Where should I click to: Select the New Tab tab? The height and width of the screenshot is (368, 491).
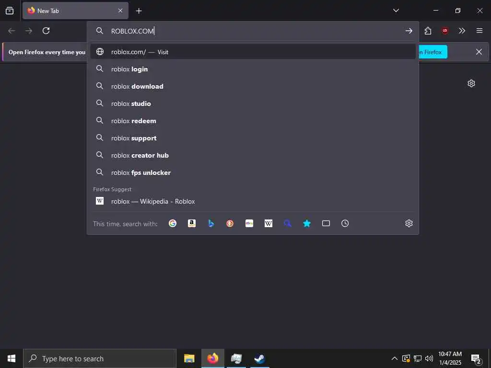coord(75,11)
